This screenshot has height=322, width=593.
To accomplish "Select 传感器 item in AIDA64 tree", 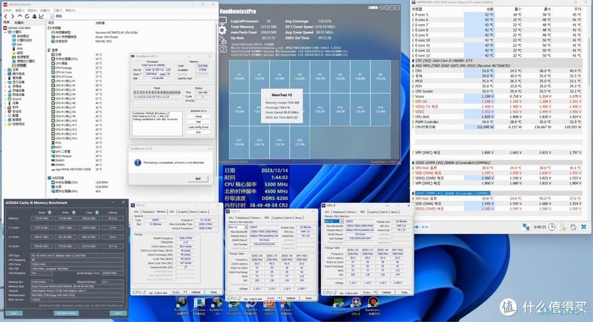I will click(19, 65).
